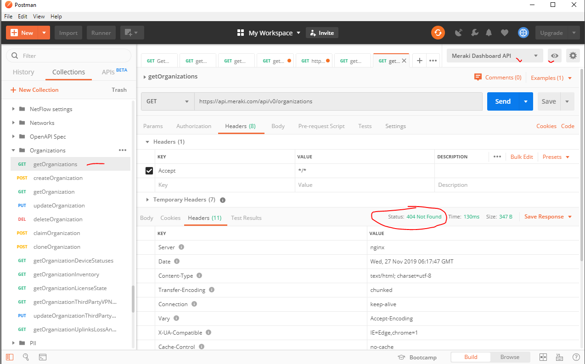Click the capture requests satellite icon
This screenshot has width=585, height=364.
point(458,33)
